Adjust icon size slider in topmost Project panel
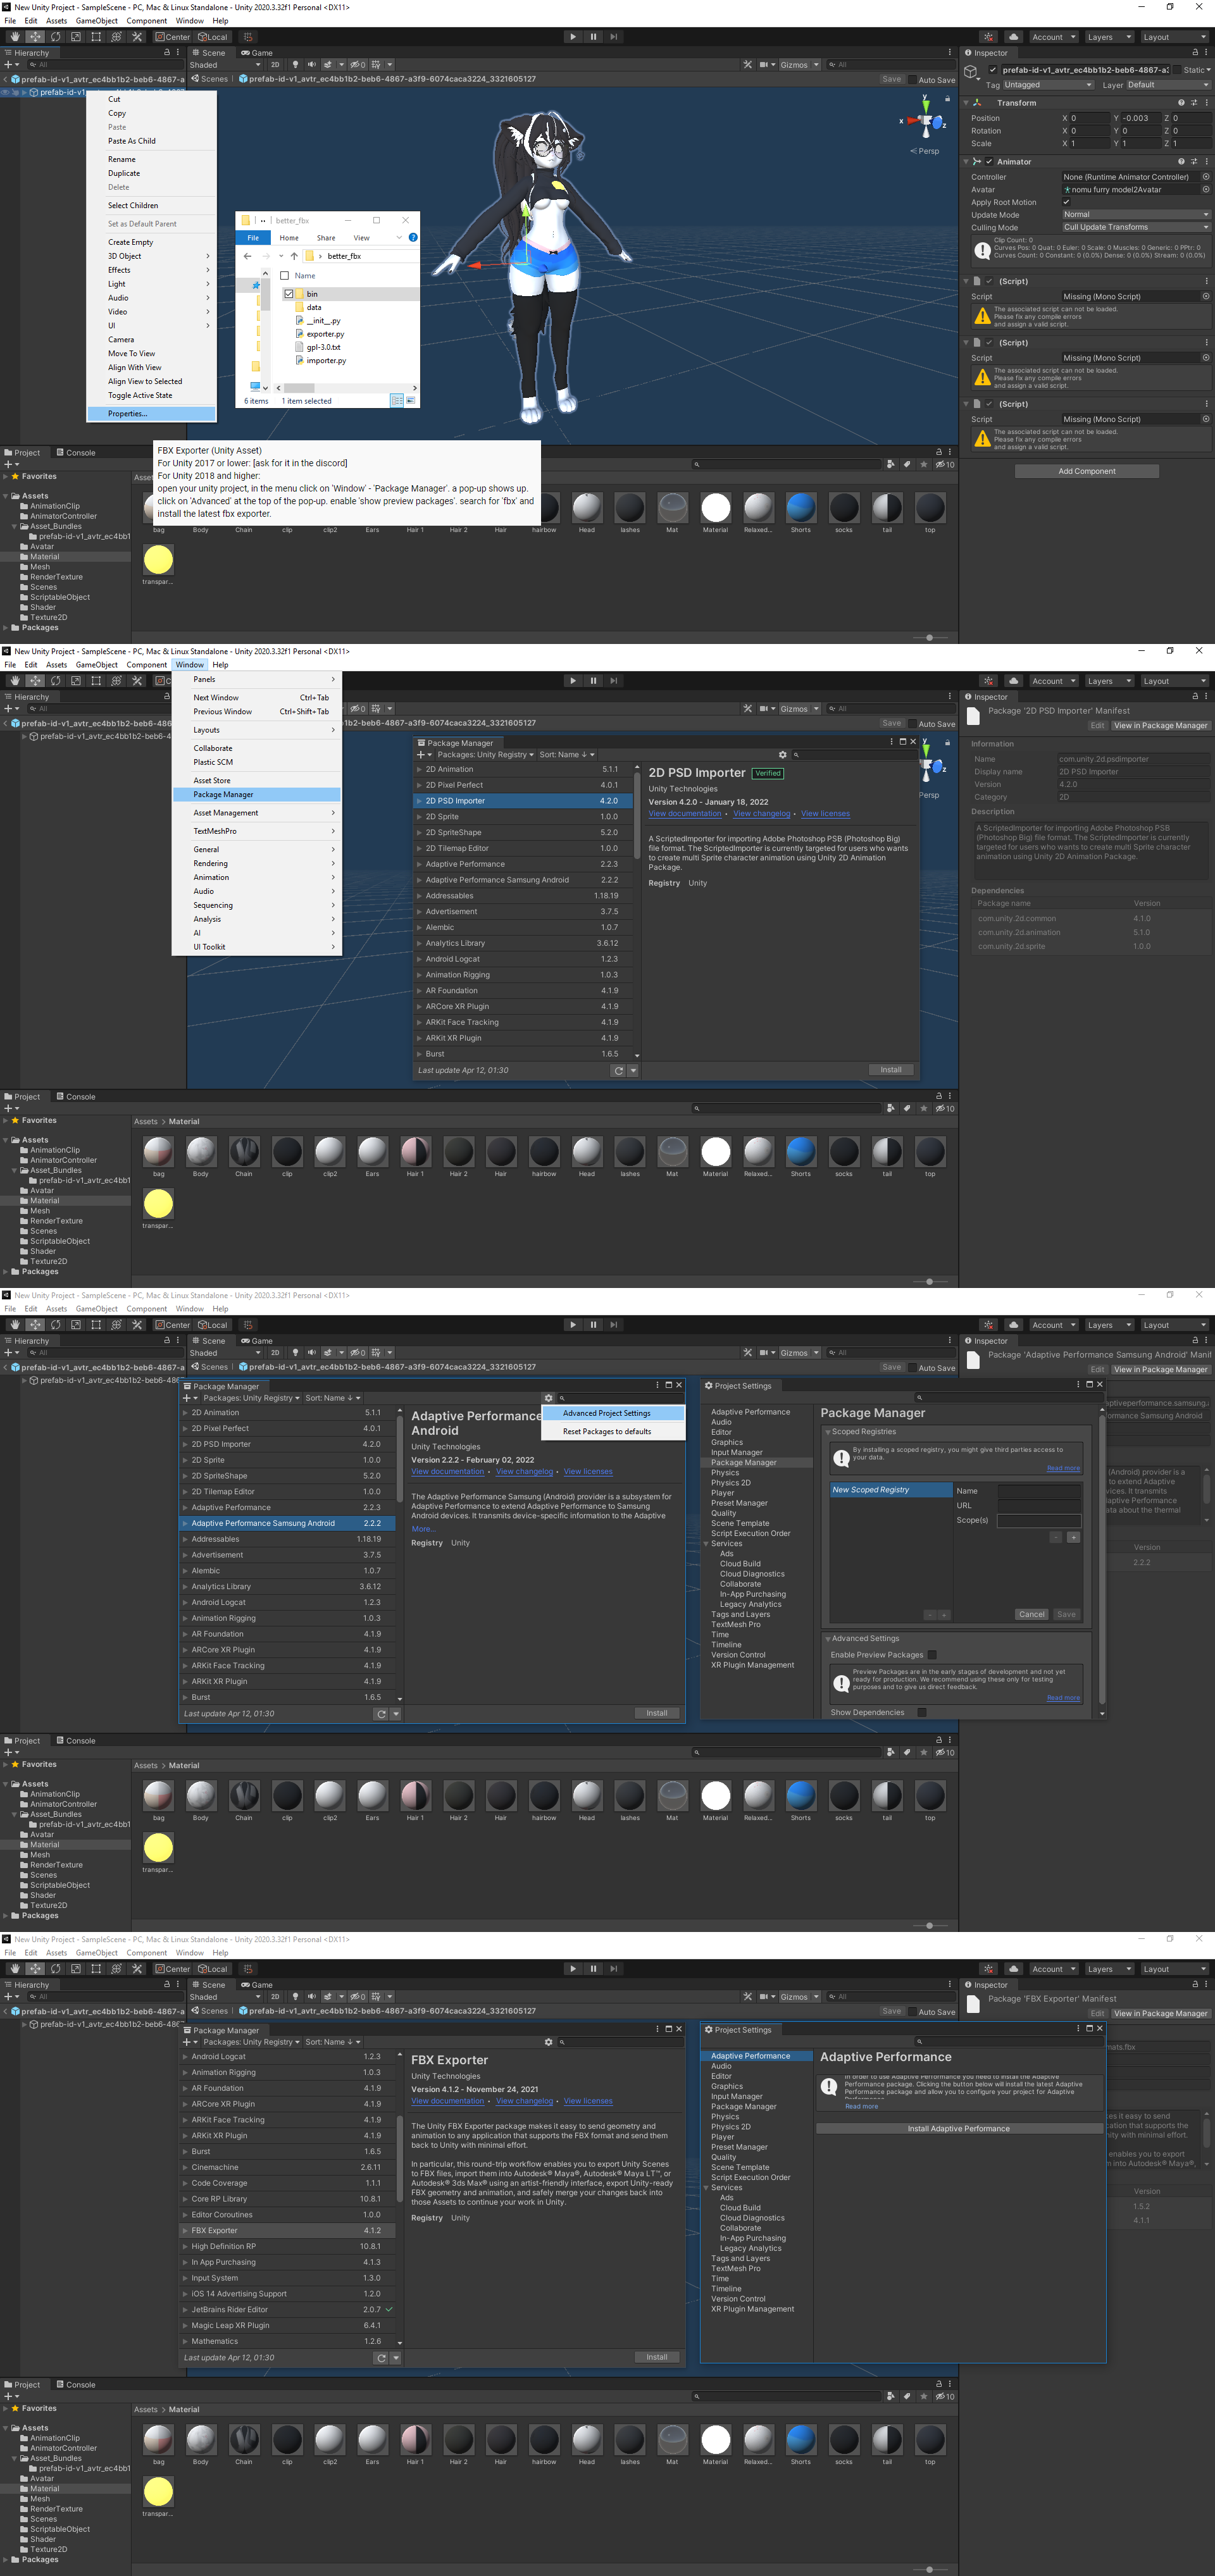This screenshot has height=2576, width=1215. click(x=929, y=637)
